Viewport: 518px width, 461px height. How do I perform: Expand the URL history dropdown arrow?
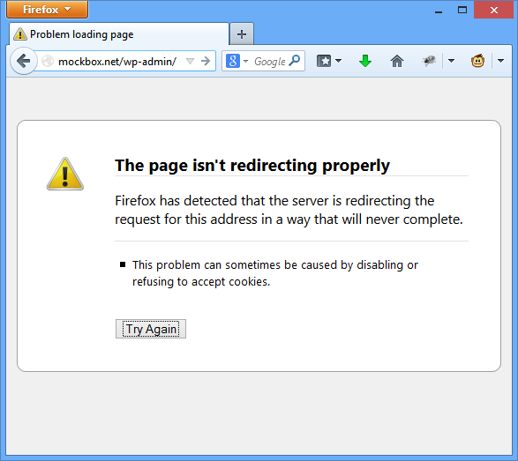(x=190, y=61)
